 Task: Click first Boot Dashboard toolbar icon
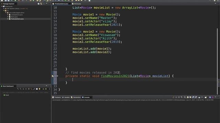coord(18,89)
